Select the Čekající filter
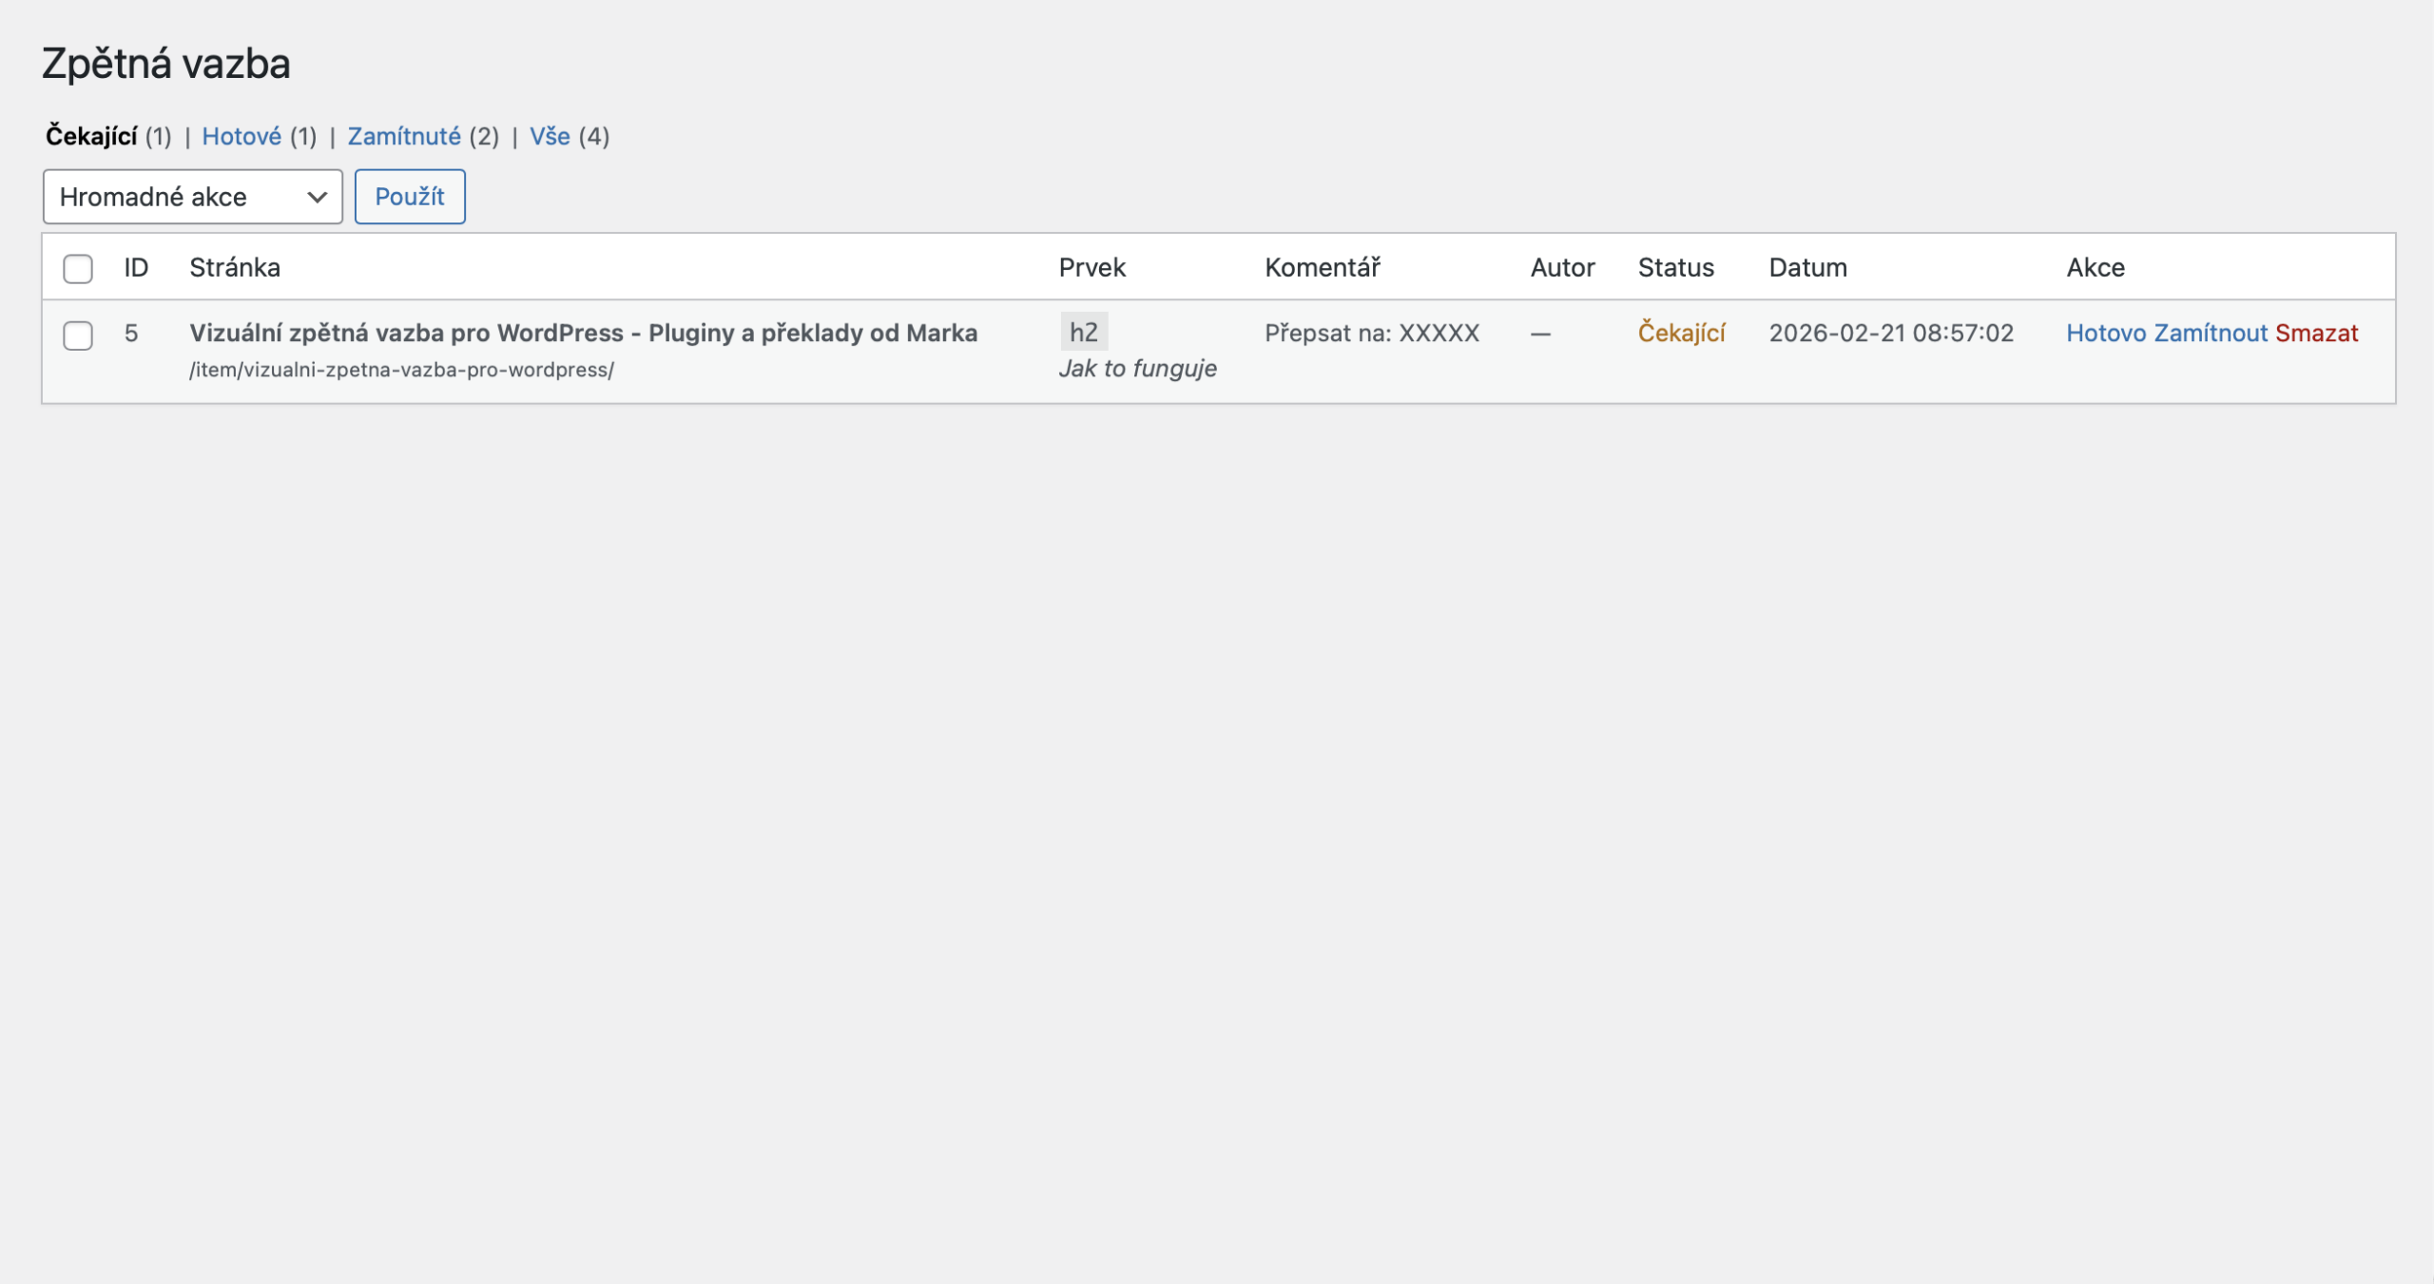The height and width of the screenshot is (1284, 2434). (x=91, y=137)
